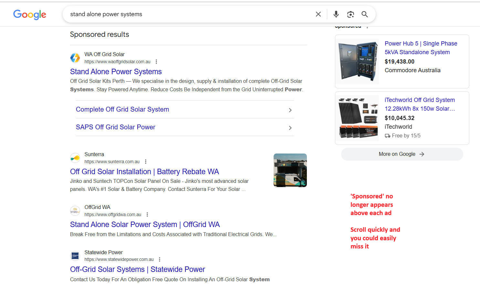The image size is (480, 289).
Task: Click the Statewide Power site name
Action: pyautogui.click(x=103, y=252)
